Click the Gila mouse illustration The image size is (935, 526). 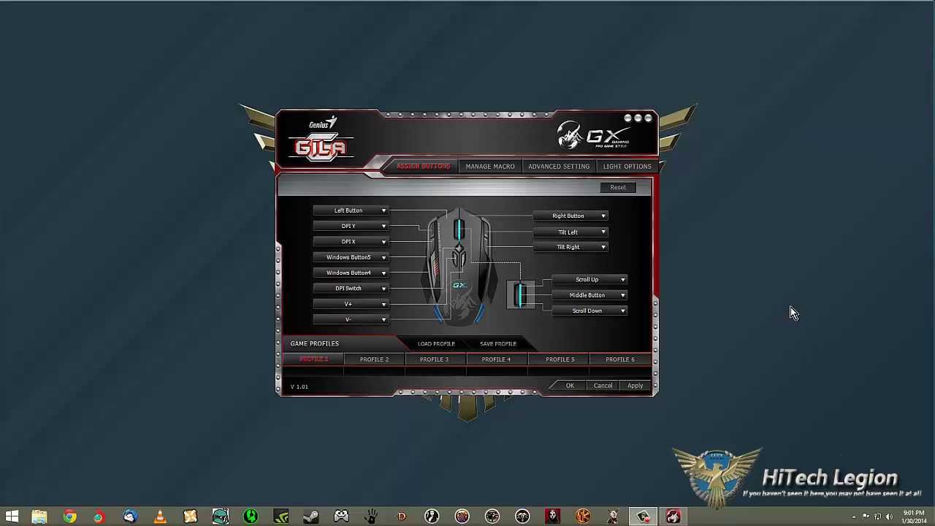[459, 268]
